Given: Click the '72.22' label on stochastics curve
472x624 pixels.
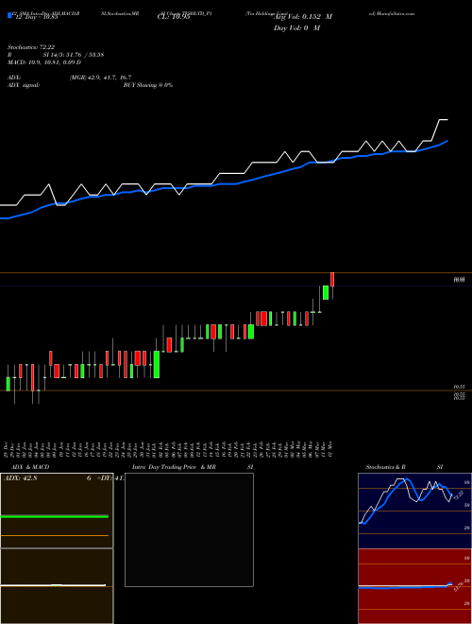Looking at the screenshot, I should tap(457, 495).
